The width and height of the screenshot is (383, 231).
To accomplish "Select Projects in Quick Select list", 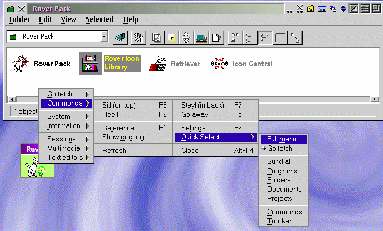I will coord(284,199).
